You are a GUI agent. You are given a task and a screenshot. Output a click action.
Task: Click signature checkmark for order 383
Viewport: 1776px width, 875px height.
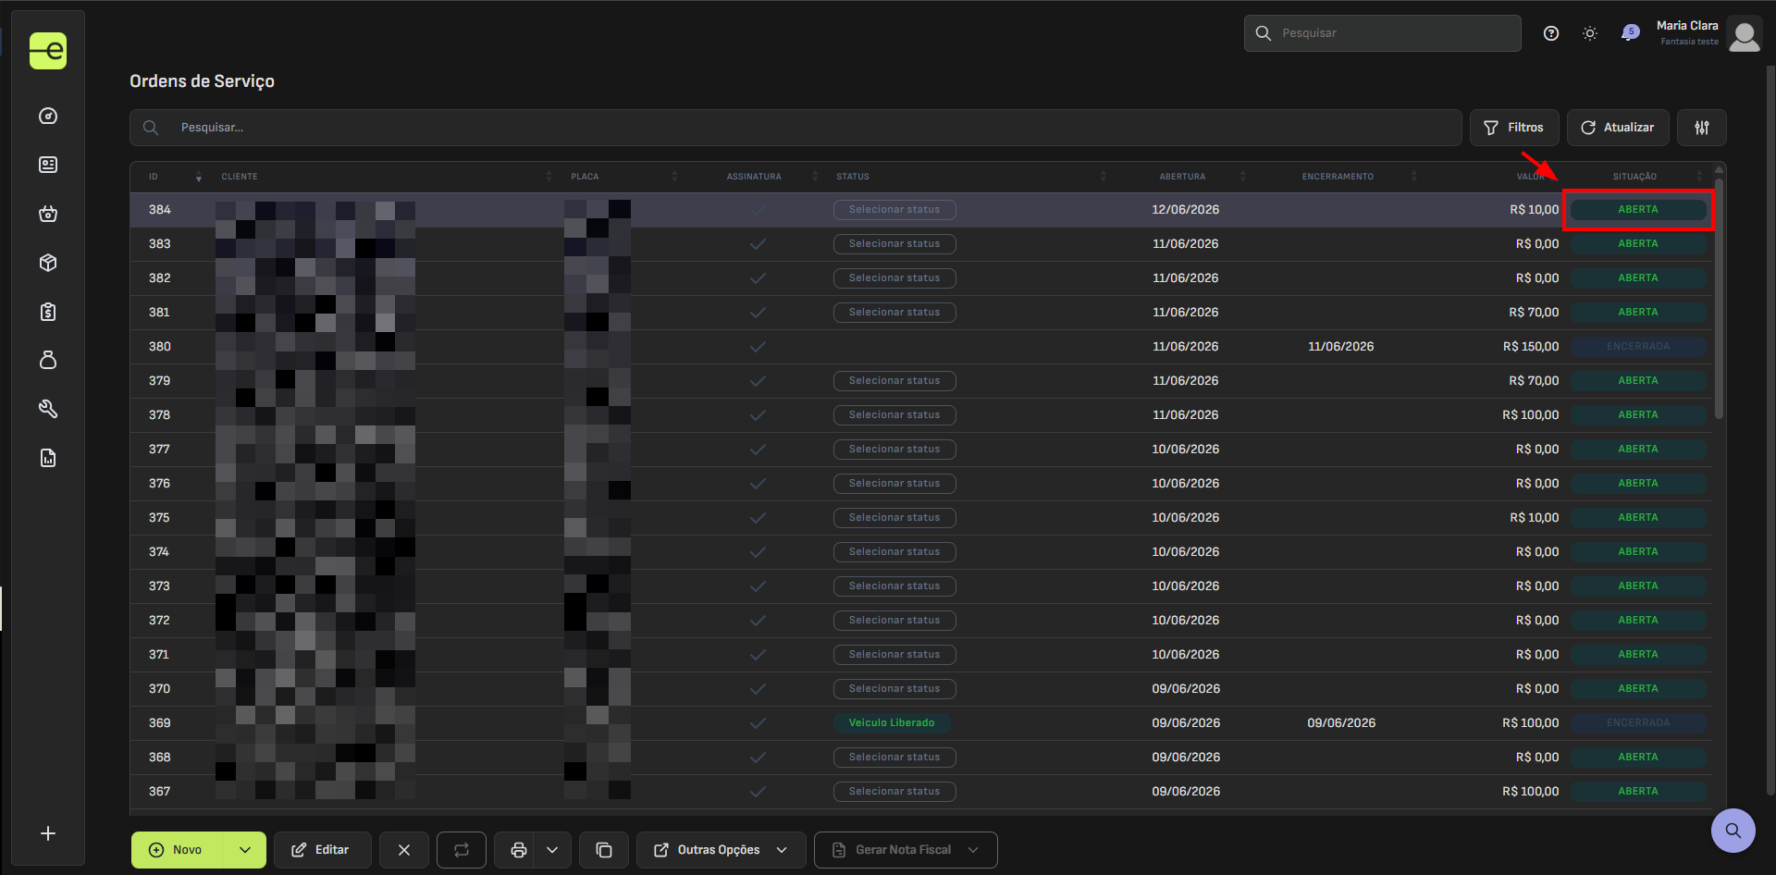click(x=758, y=244)
